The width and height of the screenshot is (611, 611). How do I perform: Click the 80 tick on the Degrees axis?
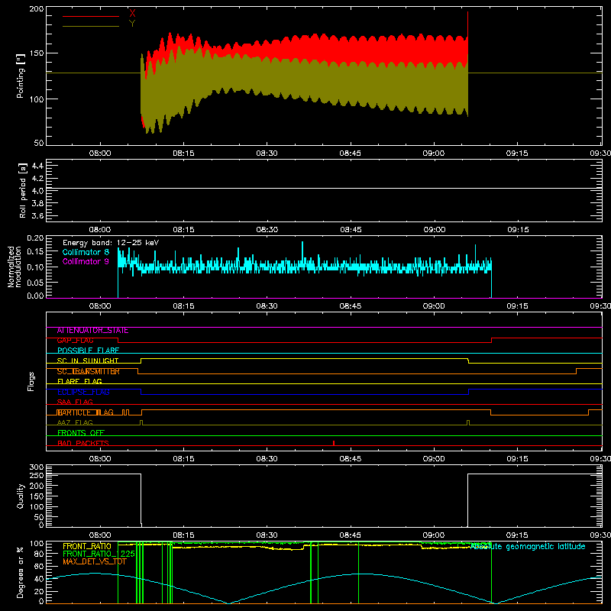(x=39, y=554)
